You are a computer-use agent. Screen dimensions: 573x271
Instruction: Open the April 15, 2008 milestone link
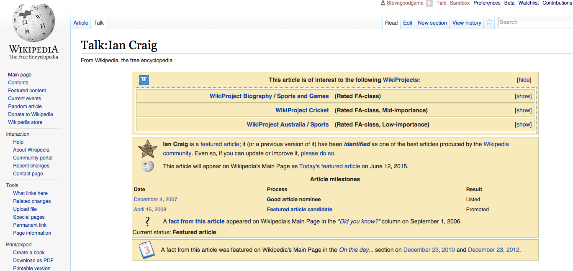click(x=150, y=210)
